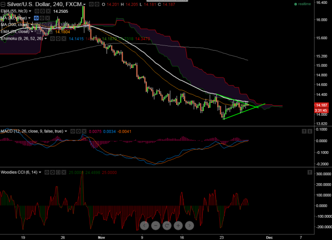
Task: Move Woodies CCI pane up
Action: [x=310, y=172]
